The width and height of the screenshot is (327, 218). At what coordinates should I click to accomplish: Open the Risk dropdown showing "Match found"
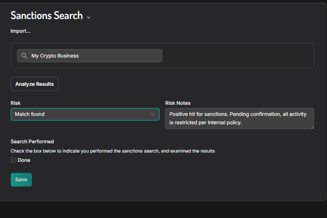[x=80, y=114]
